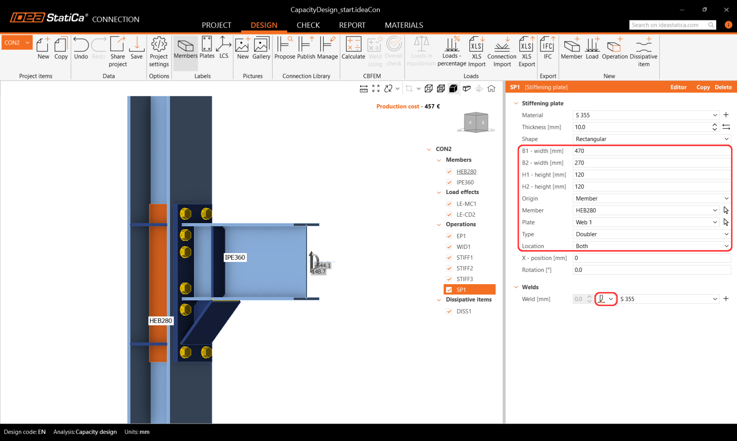Uncheck the IPE360 member checkbox
Viewport: 737px width, 441px height.
tap(449, 182)
